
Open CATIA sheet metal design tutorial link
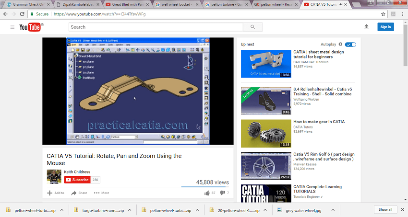(x=319, y=54)
